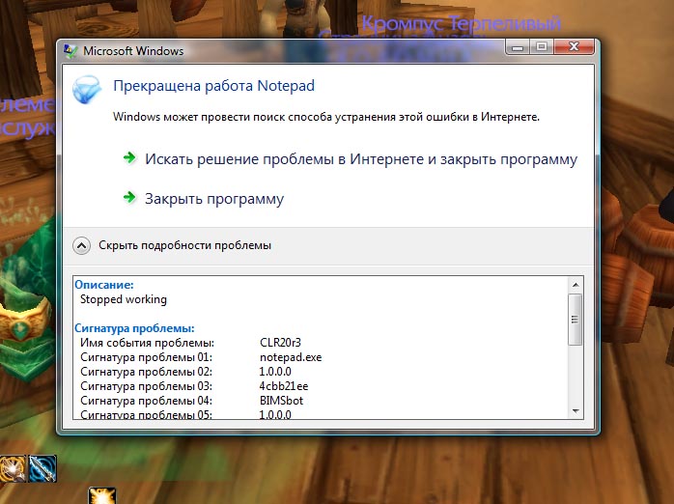674x504 pixels.
Task: Select the notepad.exe signature value
Action: pyautogui.click(x=291, y=357)
